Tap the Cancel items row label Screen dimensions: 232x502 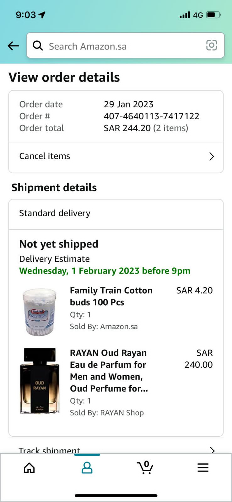45,156
